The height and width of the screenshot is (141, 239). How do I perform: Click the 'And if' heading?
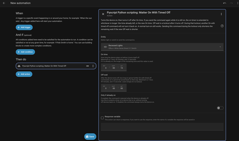(x=19, y=35)
